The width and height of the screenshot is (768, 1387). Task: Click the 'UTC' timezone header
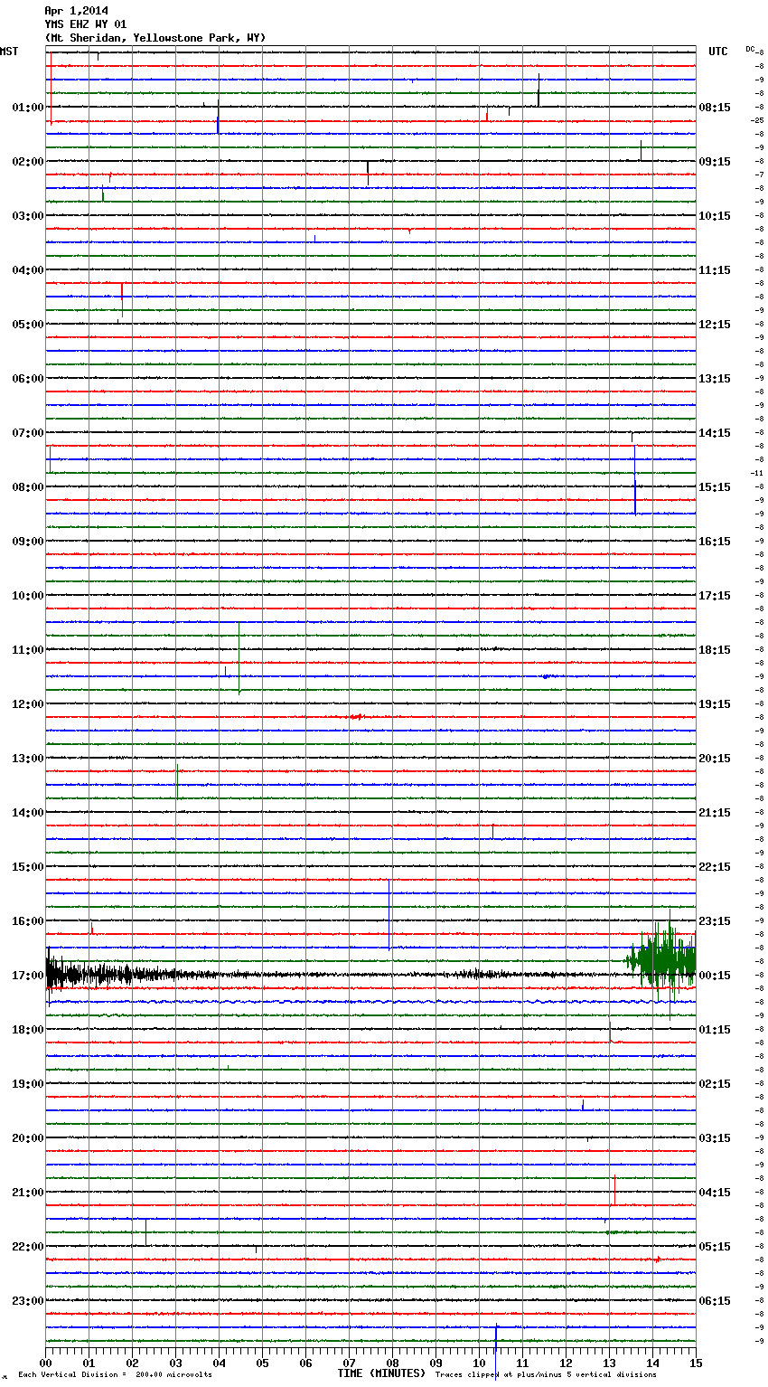coord(718,52)
